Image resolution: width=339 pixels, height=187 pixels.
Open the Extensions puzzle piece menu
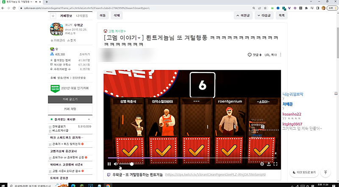click(306, 8)
